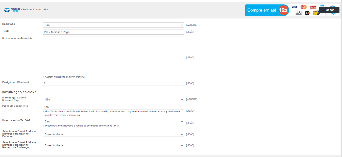Click the Título input field
Screen dimensions: 343x157
113,32
